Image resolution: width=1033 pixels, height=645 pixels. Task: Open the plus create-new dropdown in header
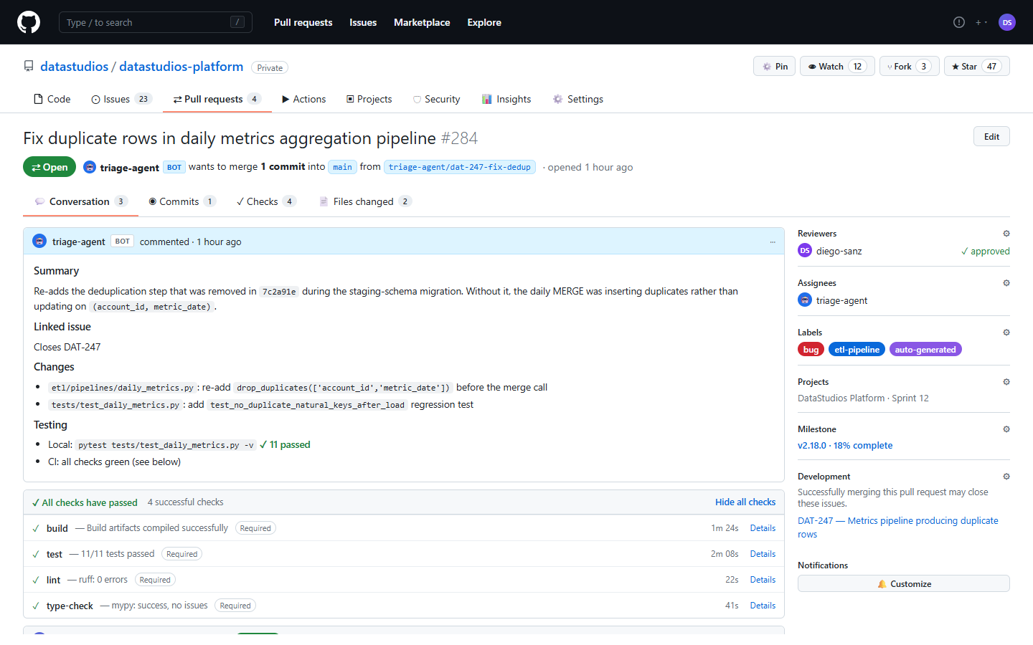point(981,22)
